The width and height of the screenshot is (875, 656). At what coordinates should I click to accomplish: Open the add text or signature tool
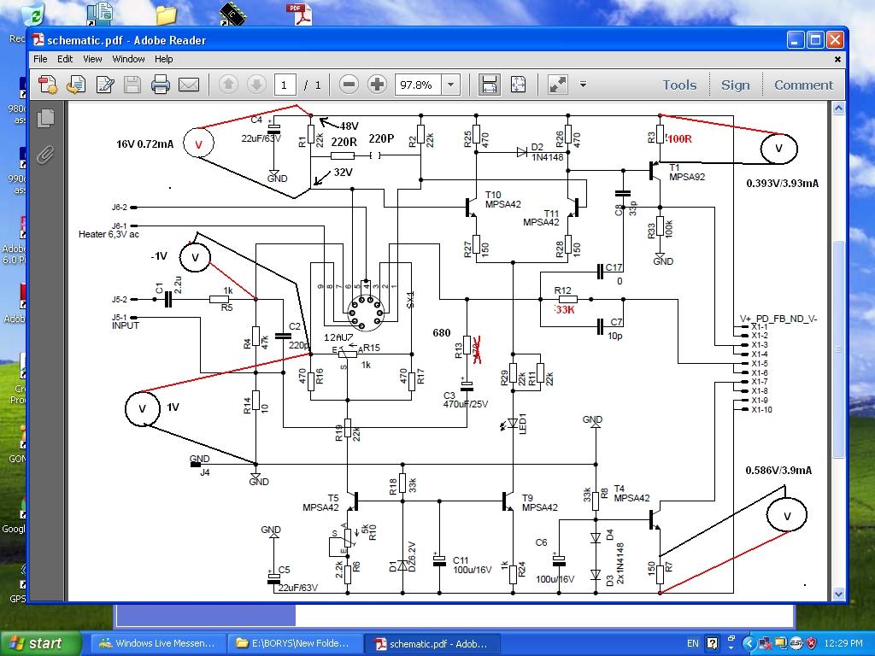tap(104, 85)
